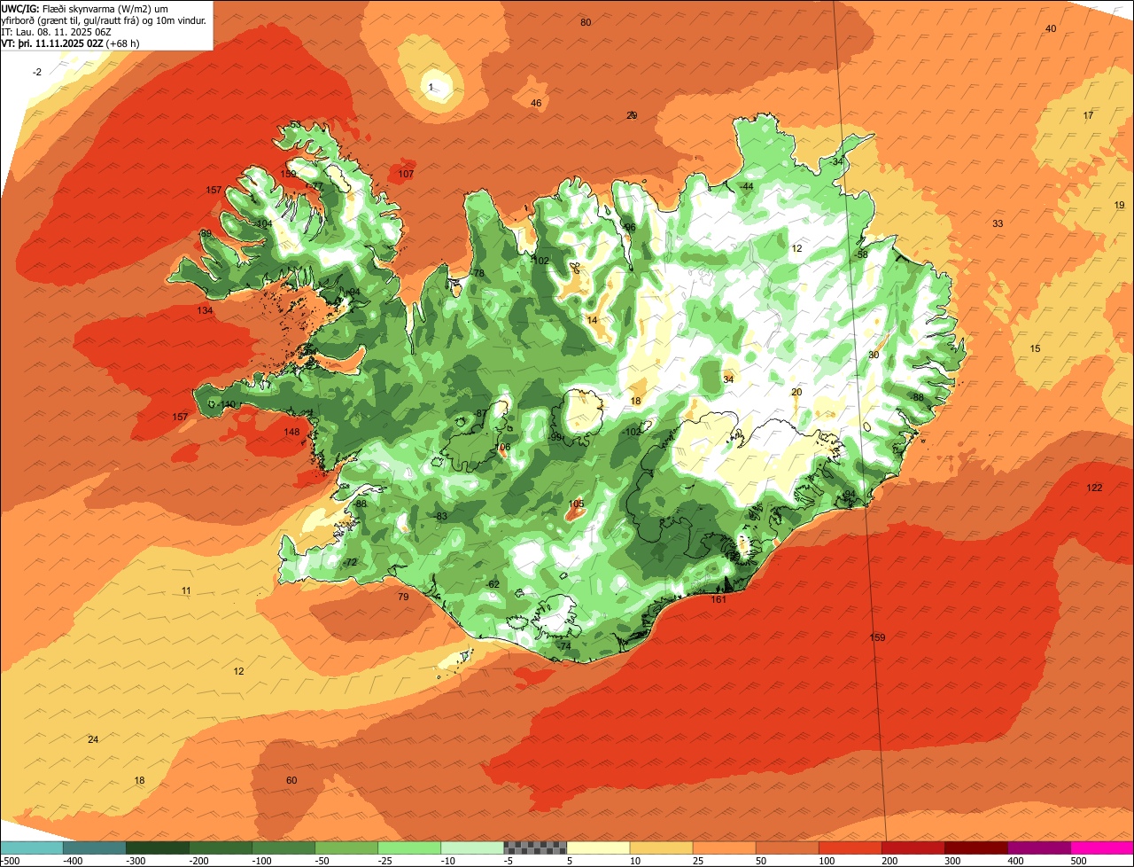This screenshot has height=867, width=1134.
Task: Click the map value '40' in the northeast
Action: pos(1051,28)
